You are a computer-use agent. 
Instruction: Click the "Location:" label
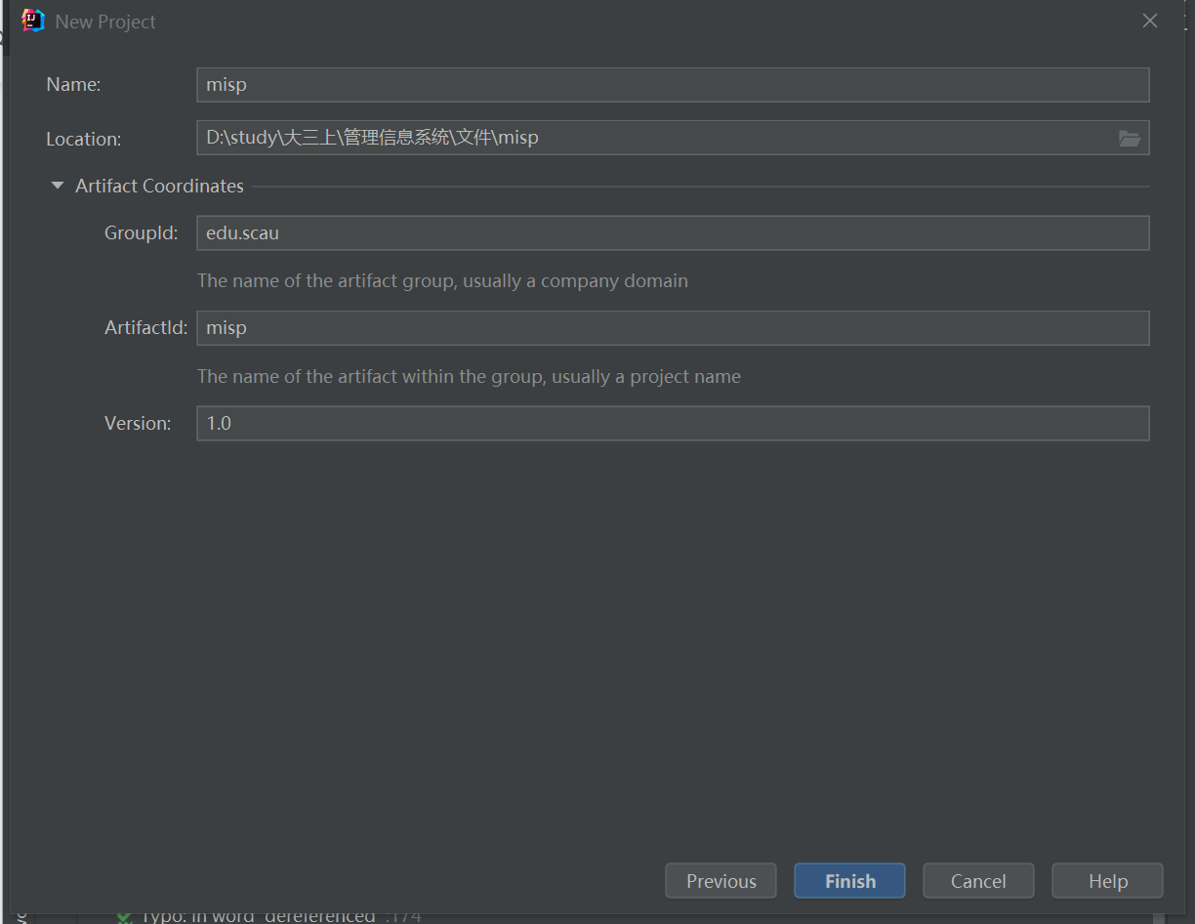pos(84,140)
